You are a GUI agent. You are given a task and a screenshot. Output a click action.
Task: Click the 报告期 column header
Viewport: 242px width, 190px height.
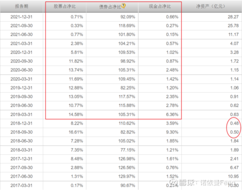[22, 7]
